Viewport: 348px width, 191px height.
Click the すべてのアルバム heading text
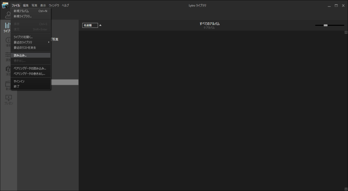[x=209, y=23]
